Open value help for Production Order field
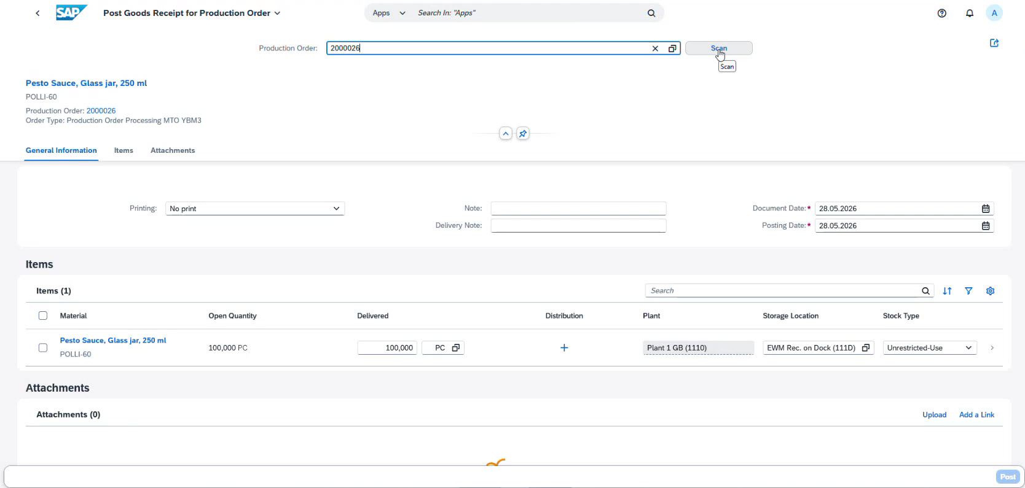 coord(672,48)
